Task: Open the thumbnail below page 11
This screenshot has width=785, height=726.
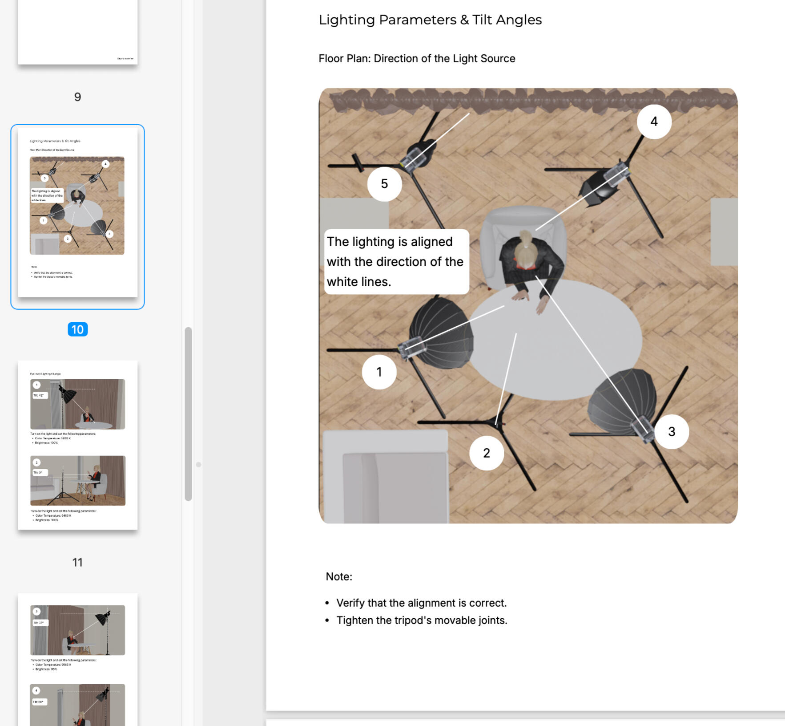Action: [x=77, y=659]
